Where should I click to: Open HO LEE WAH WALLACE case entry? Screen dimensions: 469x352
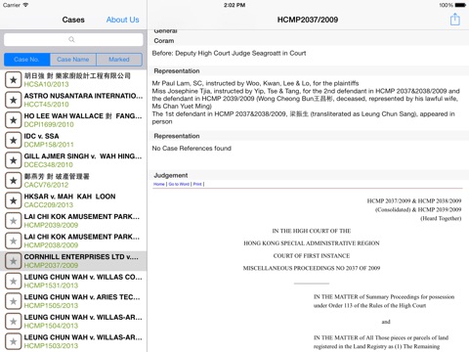coord(73,120)
